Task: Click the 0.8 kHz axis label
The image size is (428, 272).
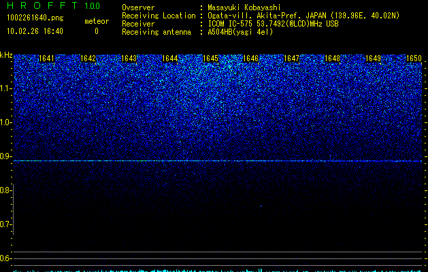Action: click(x=5, y=190)
